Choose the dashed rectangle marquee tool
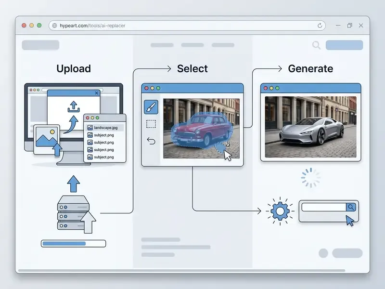Screen dimensions: 385x289 [x=151, y=124]
